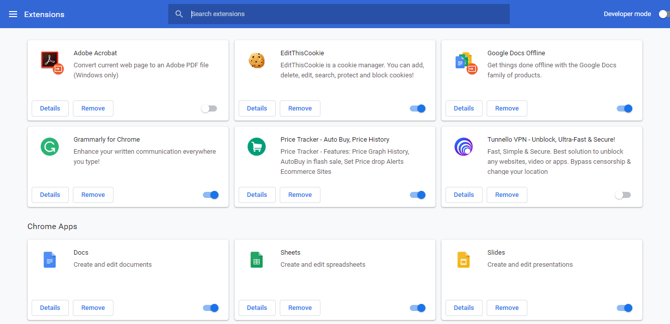Open Details for the Slides app
670x324 pixels.
tap(464, 308)
